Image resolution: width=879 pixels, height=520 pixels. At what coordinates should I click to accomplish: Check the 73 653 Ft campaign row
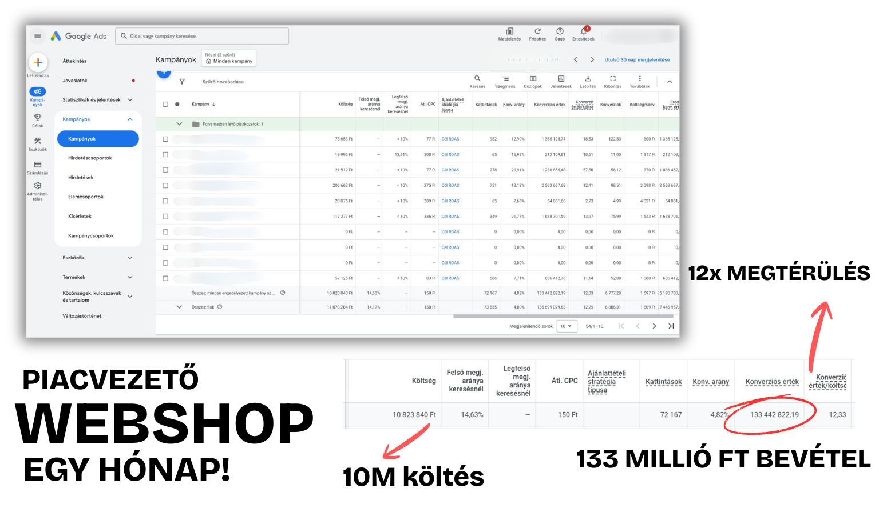pos(165,139)
